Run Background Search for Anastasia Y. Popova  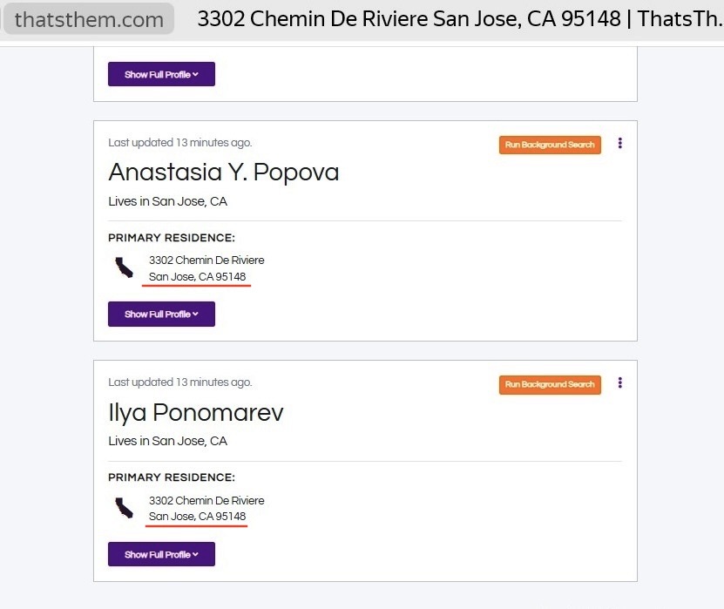click(x=550, y=145)
